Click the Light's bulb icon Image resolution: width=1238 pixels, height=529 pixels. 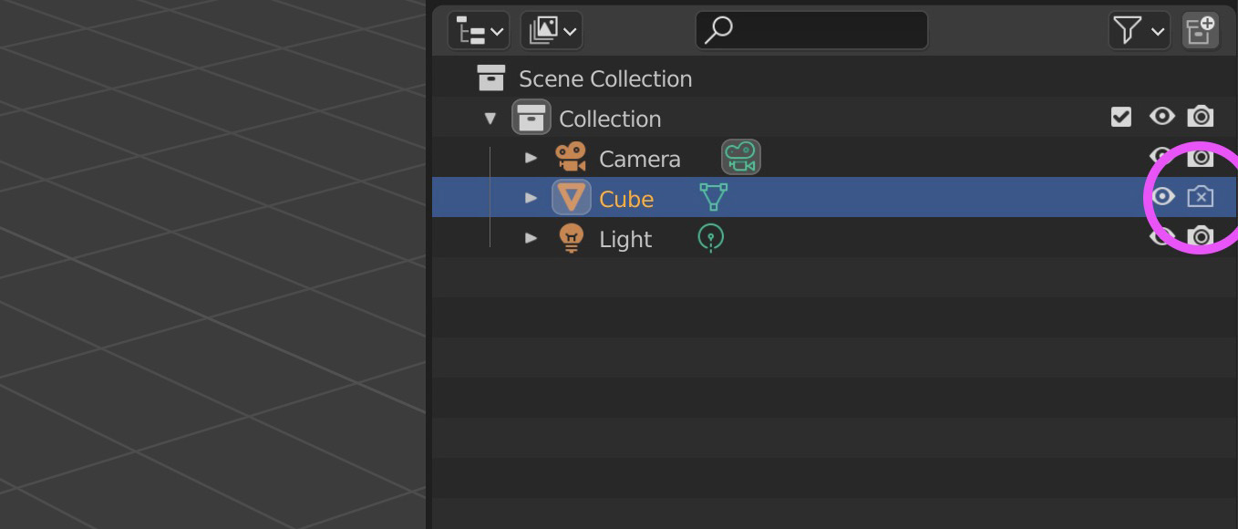click(x=572, y=238)
